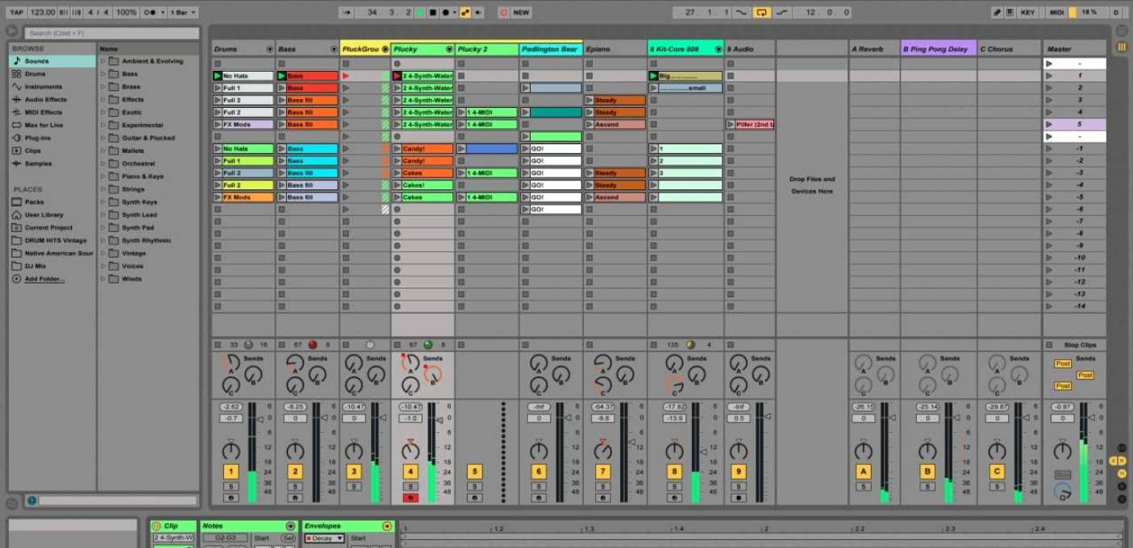Click the Follow arrow in the transport bar
Image resolution: width=1133 pixels, height=548 pixels.
(x=347, y=12)
